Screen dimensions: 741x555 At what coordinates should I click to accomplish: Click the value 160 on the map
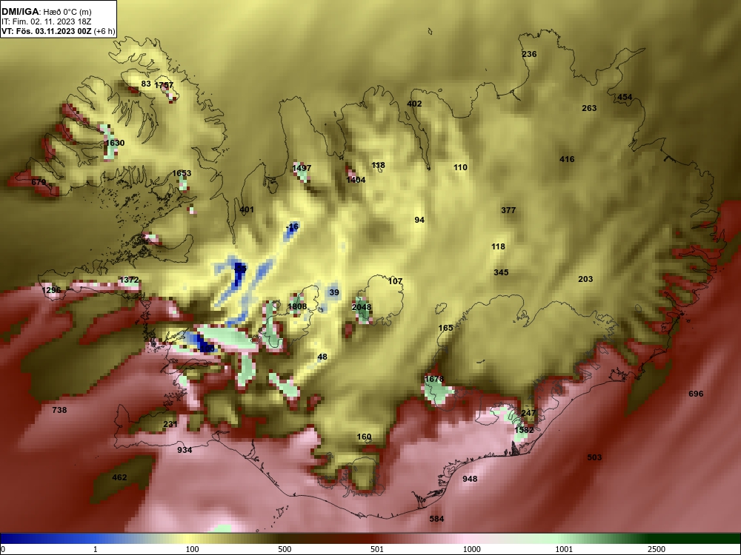[x=364, y=437]
